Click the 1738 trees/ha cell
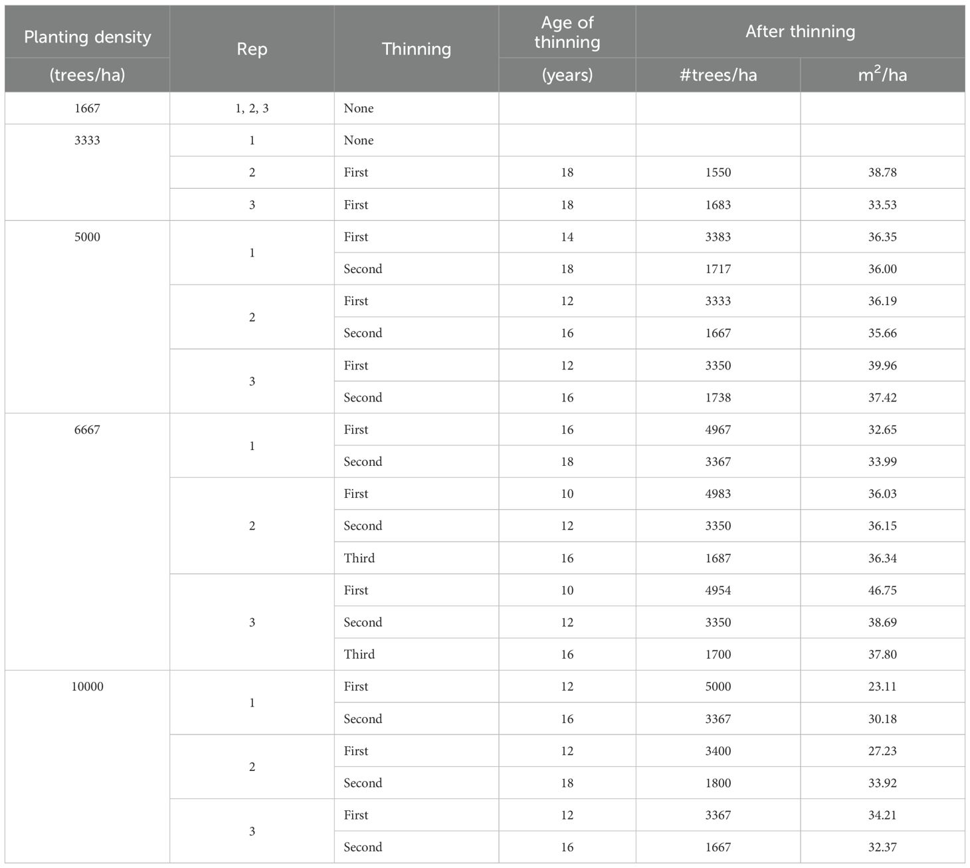Screen dimensions: 970x868 [x=718, y=397]
